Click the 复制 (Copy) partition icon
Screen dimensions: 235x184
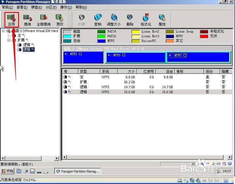coord(98,20)
